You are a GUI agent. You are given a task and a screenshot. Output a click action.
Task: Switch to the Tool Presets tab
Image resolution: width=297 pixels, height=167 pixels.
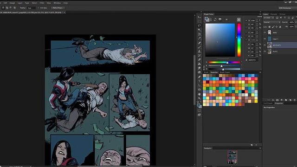pyautogui.click(x=268, y=103)
